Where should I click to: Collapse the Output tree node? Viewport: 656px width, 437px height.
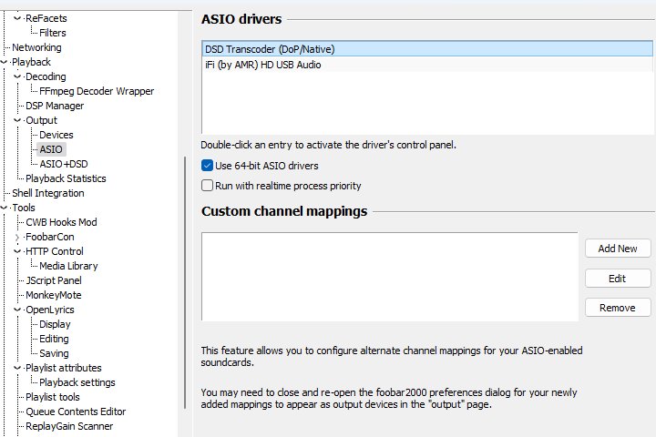tap(18, 120)
